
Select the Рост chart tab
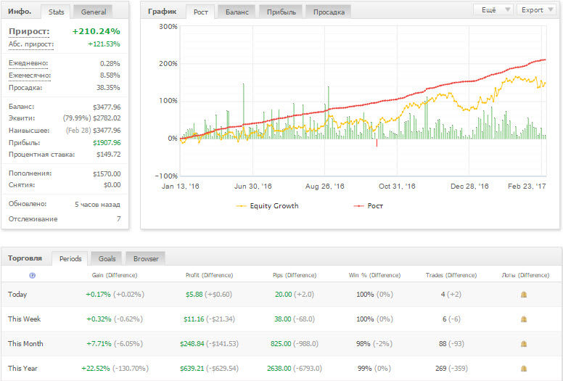point(201,12)
